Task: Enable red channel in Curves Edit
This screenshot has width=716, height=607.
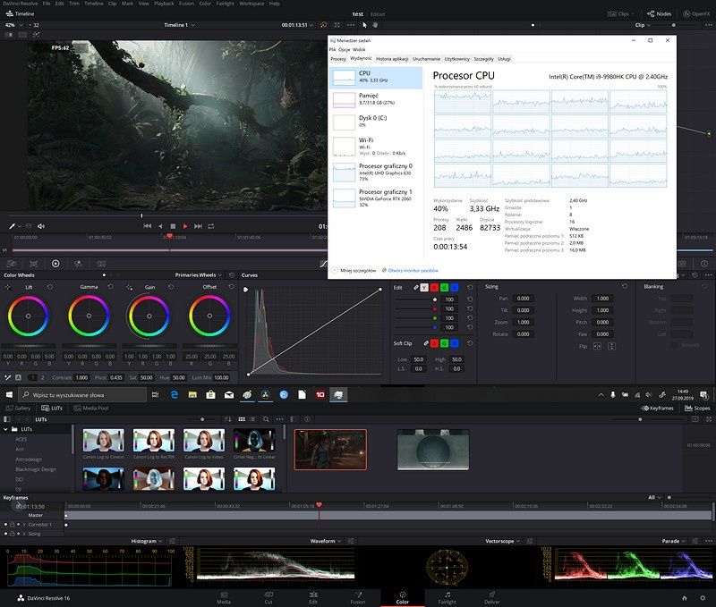Action: (x=434, y=288)
